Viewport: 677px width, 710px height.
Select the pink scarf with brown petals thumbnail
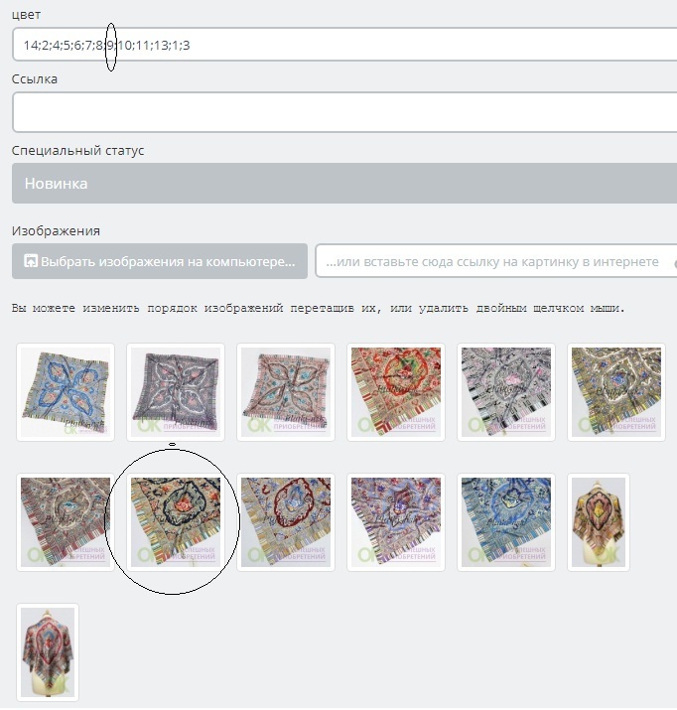[286, 392]
